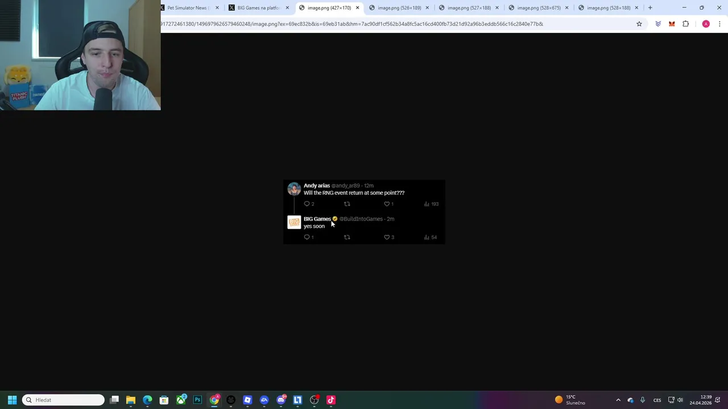
Task: Switch to image.png (528×675) tab
Action: coord(539,8)
